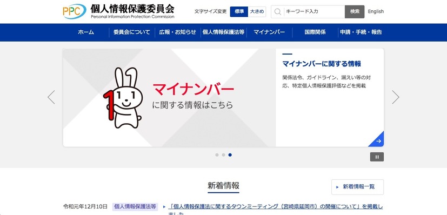Open the 広報・お知らせ menu
Viewport: 447px width, 215px height.
tap(178, 32)
